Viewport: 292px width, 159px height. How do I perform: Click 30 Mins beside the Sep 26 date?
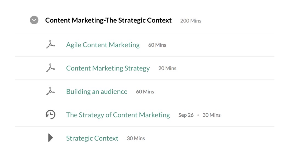pyautogui.click(x=212, y=115)
